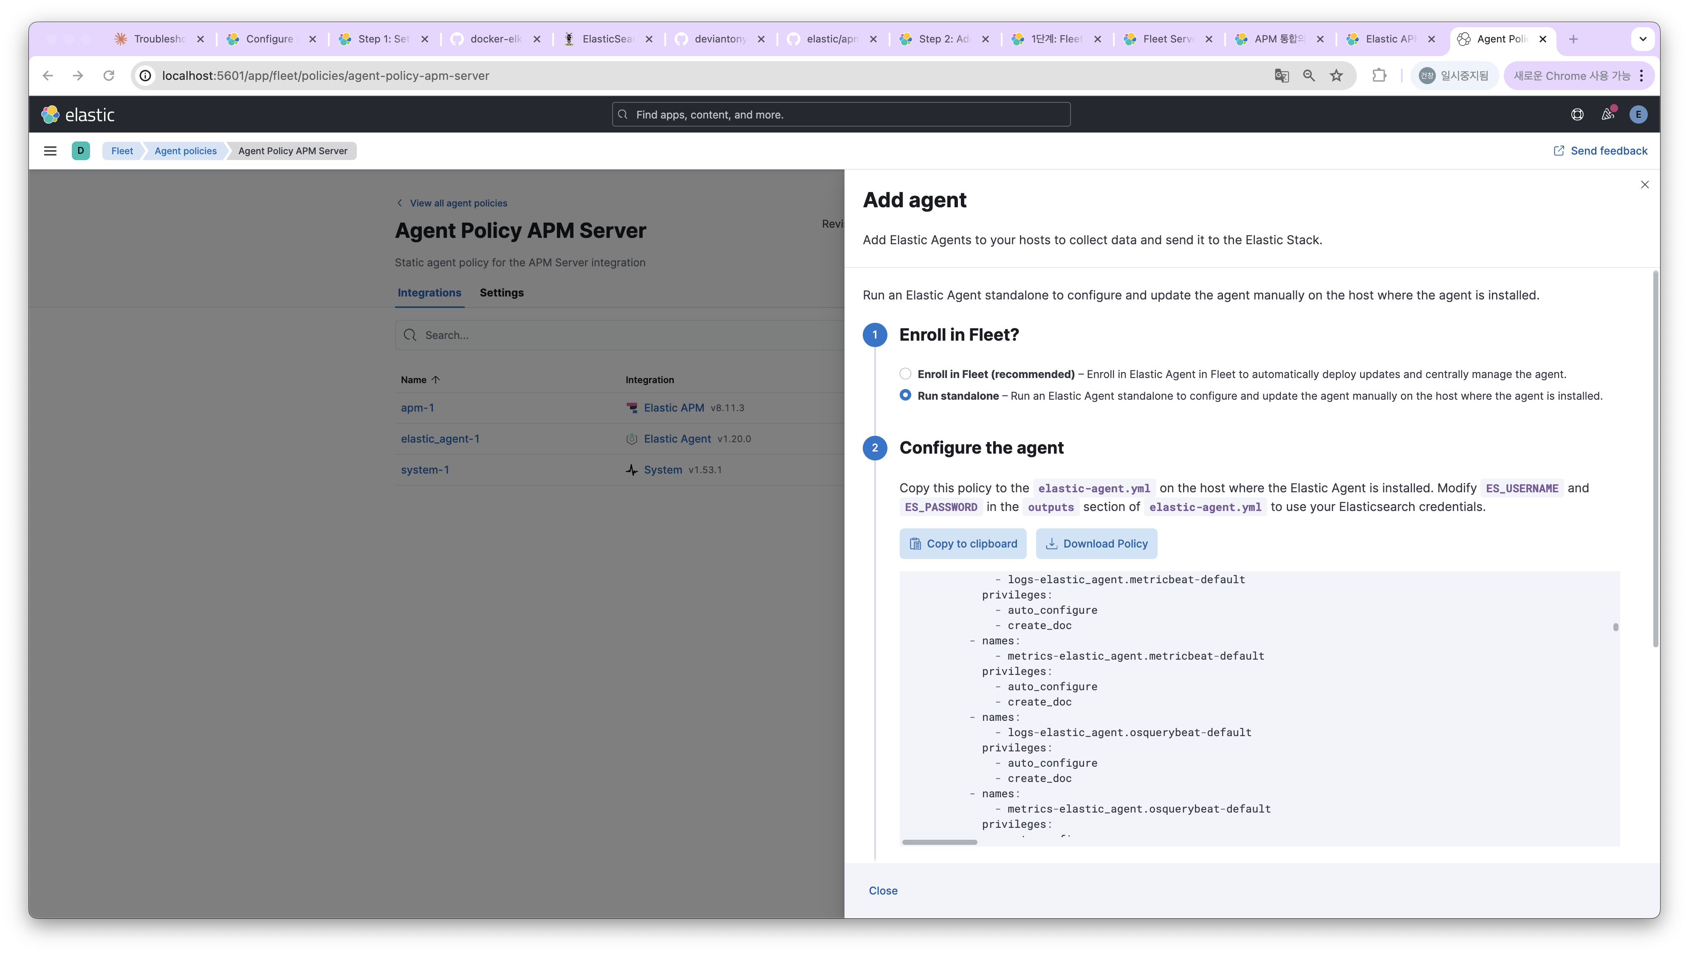
Task: Bookmark this page with star icon
Action: pyautogui.click(x=1336, y=76)
